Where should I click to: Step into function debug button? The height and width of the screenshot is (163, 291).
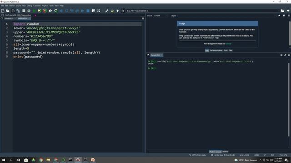coord(72,11)
